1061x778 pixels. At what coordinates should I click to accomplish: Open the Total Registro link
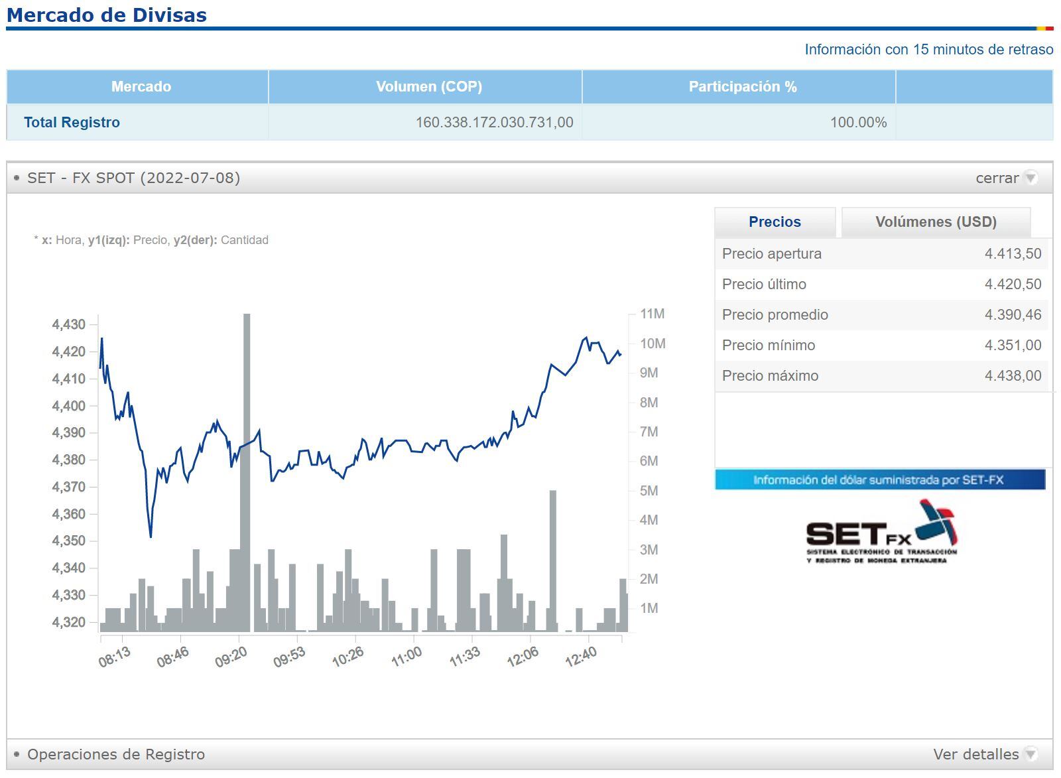coord(72,123)
